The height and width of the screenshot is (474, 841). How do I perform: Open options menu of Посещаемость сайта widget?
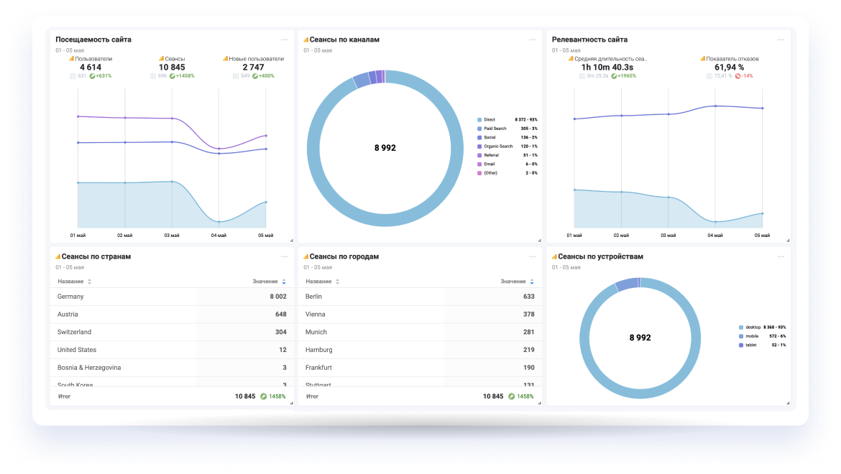[x=284, y=40]
